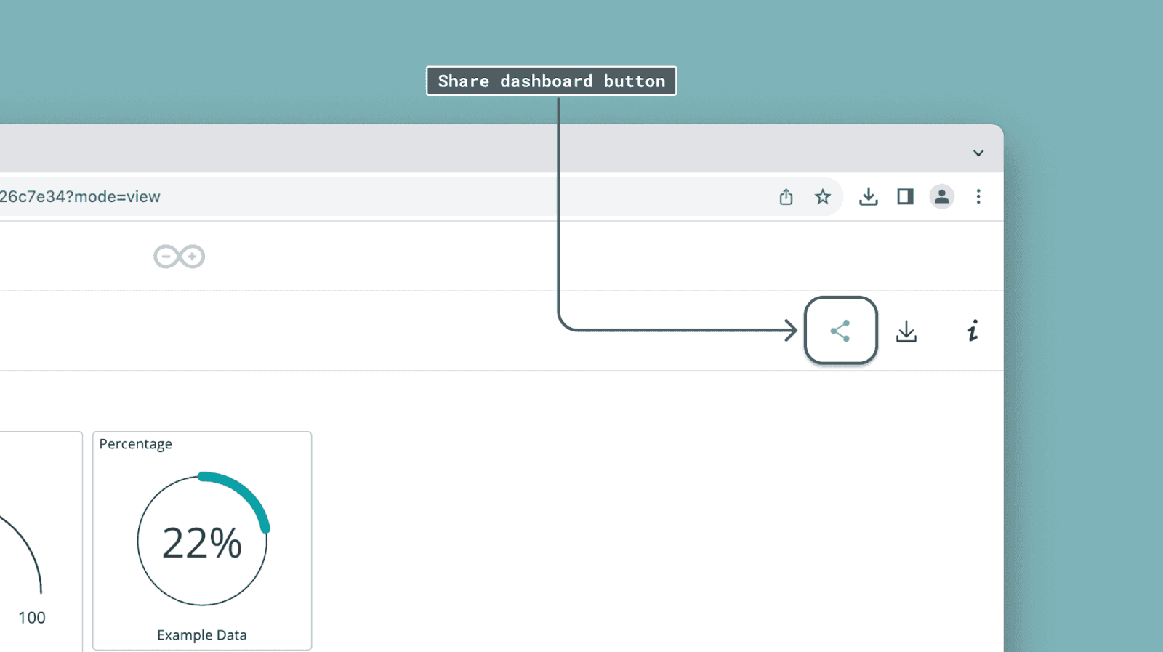Click the Arduino infinity logo

point(179,257)
